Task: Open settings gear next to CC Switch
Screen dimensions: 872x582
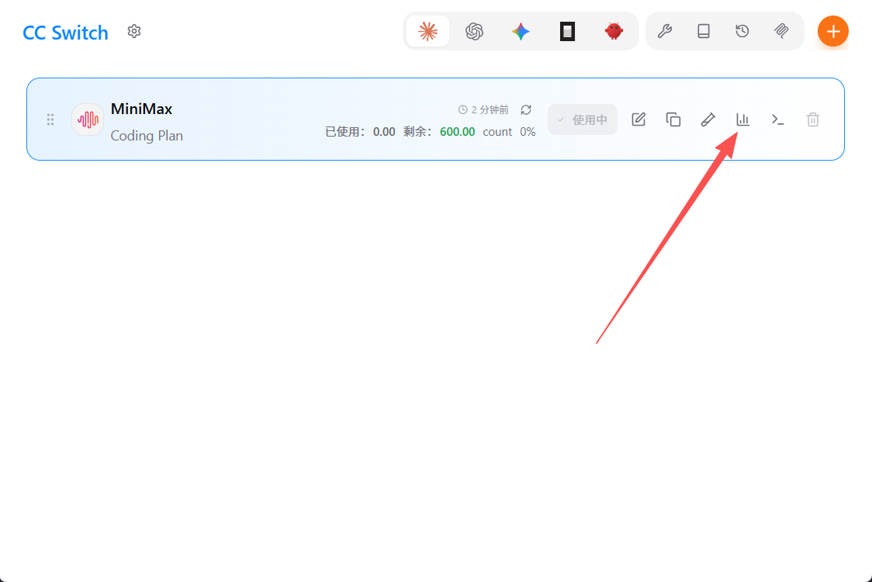Action: (x=134, y=31)
